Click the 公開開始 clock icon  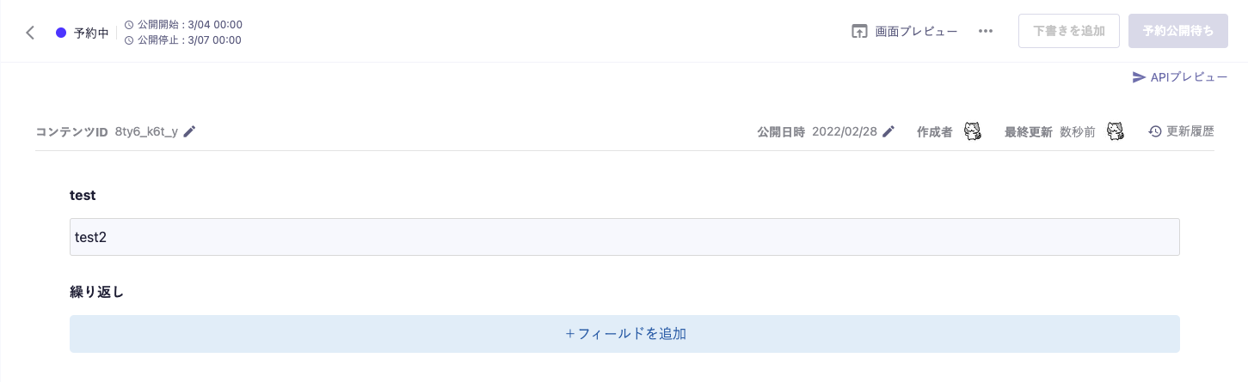point(129,25)
